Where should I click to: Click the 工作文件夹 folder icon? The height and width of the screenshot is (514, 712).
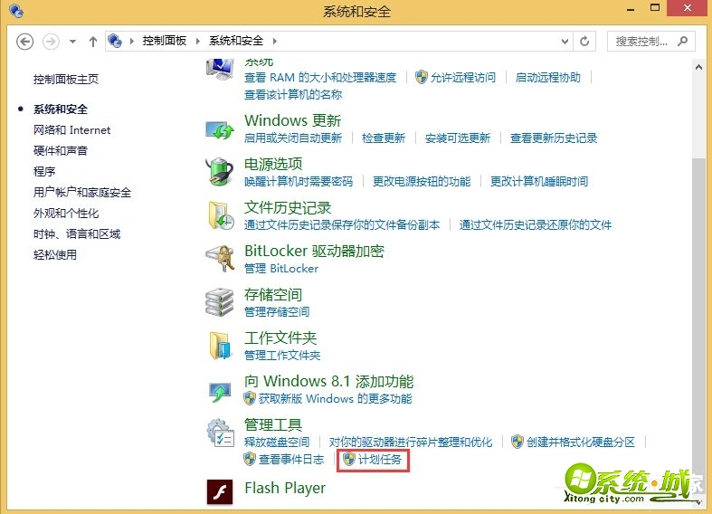pyautogui.click(x=220, y=345)
